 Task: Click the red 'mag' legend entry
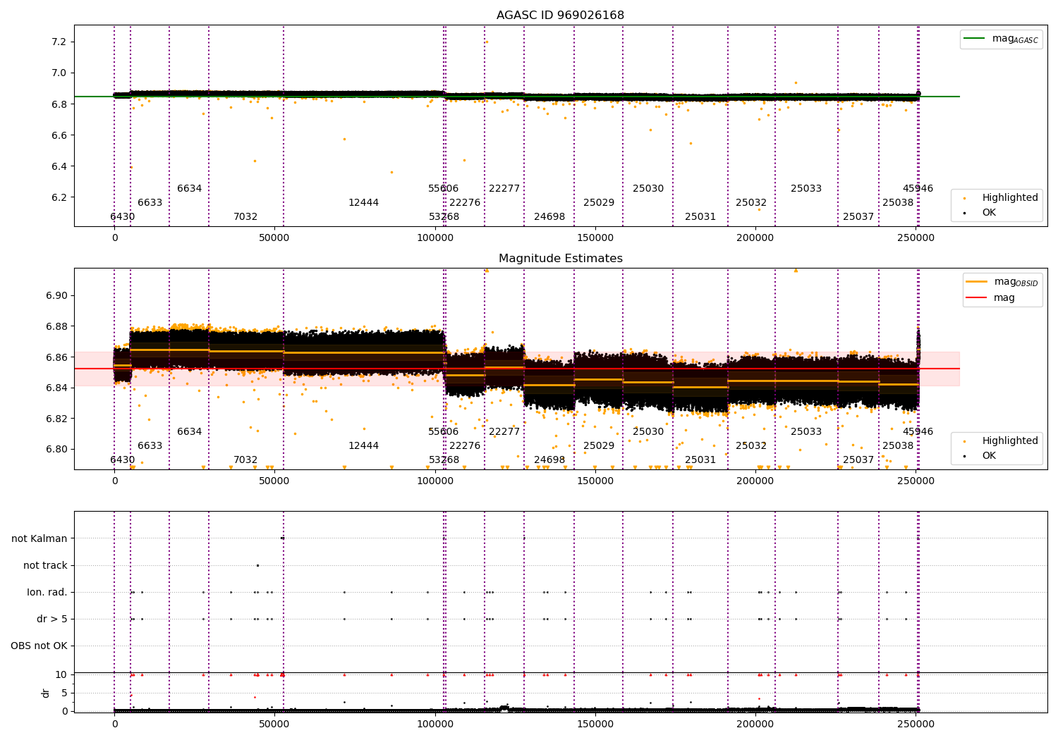(x=990, y=297)
